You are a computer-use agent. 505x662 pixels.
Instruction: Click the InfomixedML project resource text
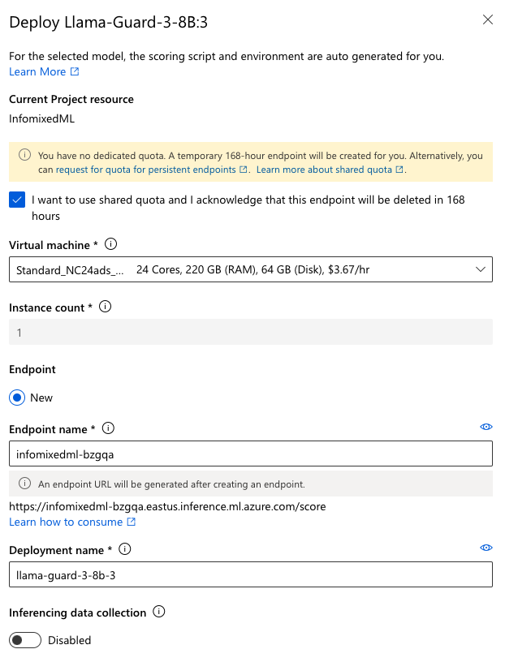42,119
